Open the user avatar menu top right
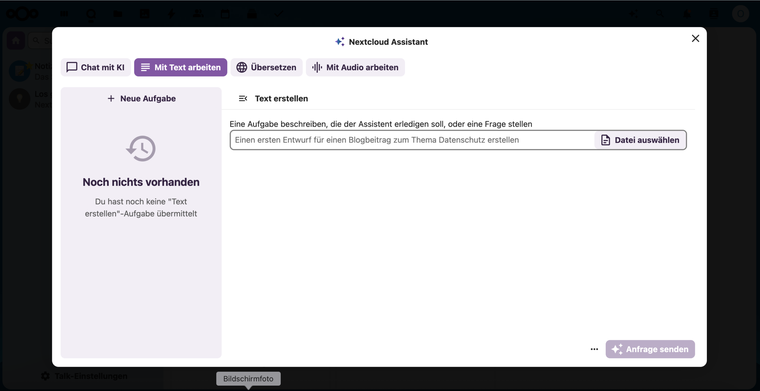Image resolution: width=760 pixels, height=391 pixels. 740,14
